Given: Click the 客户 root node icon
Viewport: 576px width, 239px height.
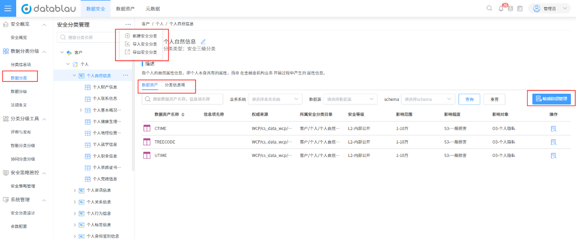Looking at the screenshot, I should pos(69,52).
